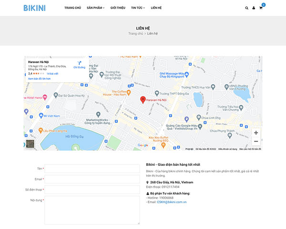
Task: Click the BIKINI logo
Action: pyautogui.click(x=34, y=8)
